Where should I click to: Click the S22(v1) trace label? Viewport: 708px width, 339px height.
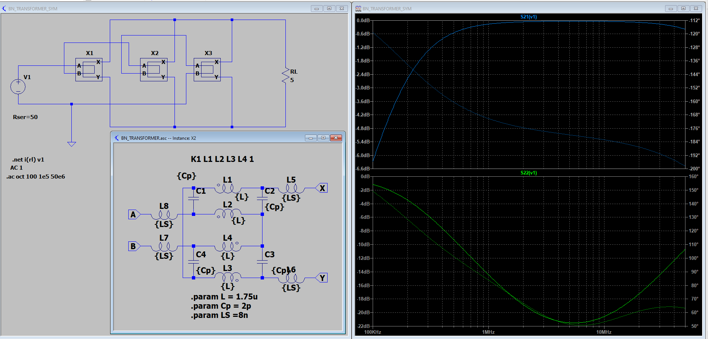click(528, 173)
